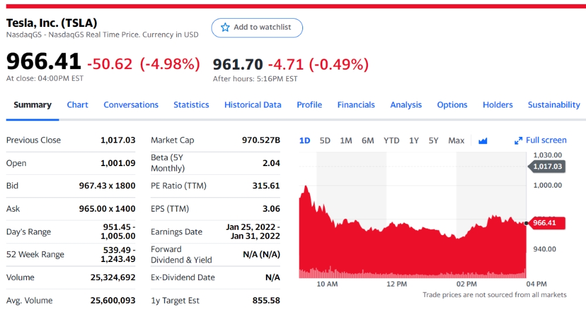Show the Max chart range
Viewport: 586px width, 324px height.
point(456,140)
